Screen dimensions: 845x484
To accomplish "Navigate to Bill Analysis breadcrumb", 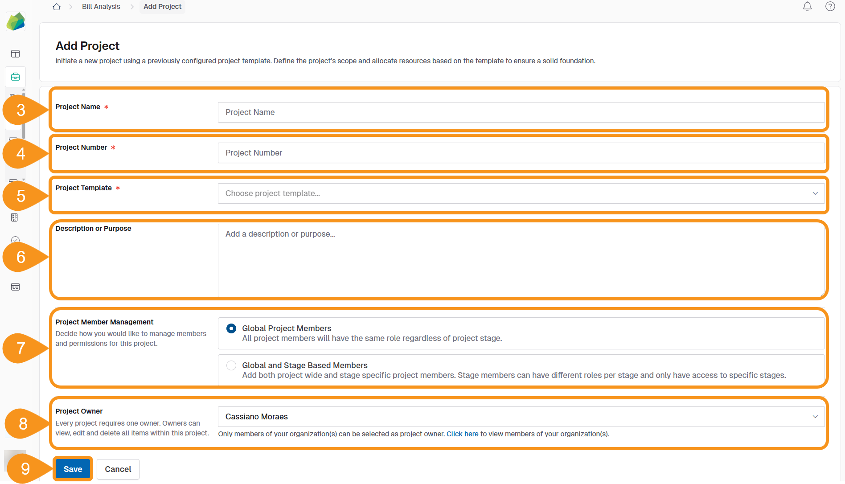I will [x=101, y=6].
